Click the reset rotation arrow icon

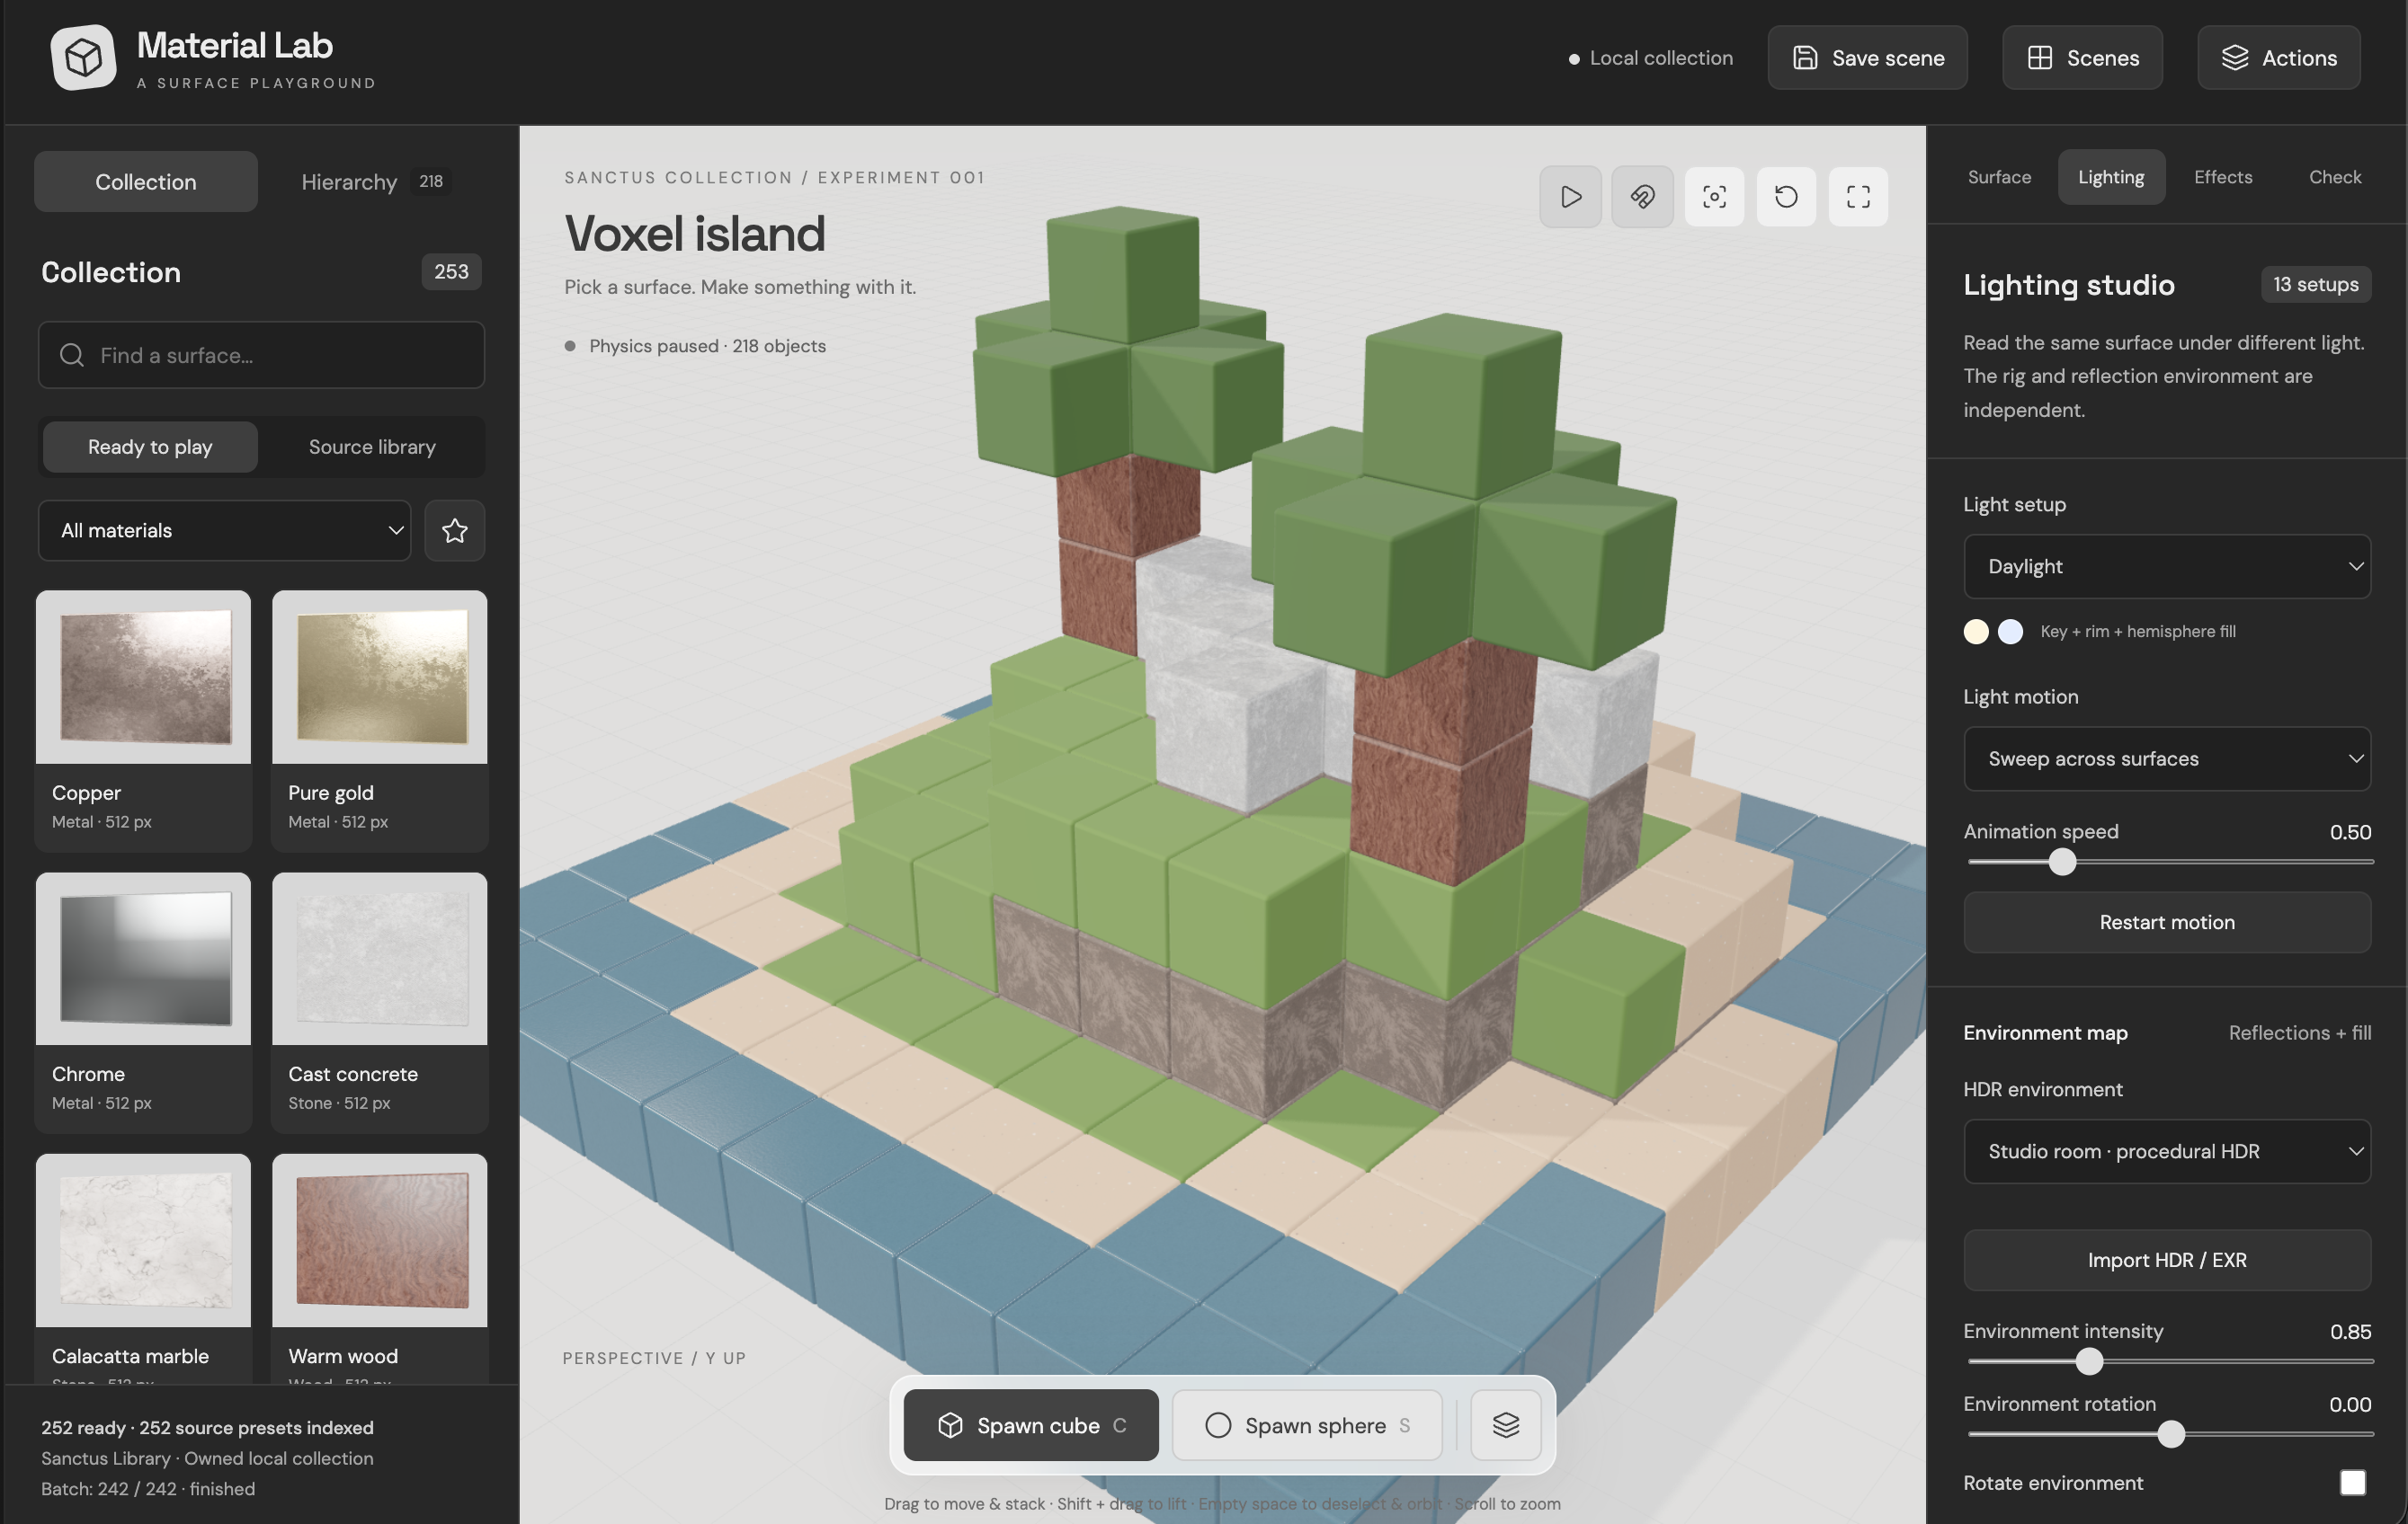[1786, 196]
